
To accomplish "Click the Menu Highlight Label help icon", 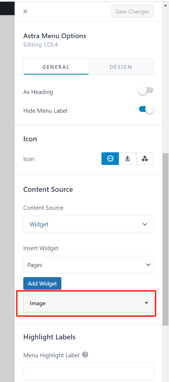I will click(85, 355).
